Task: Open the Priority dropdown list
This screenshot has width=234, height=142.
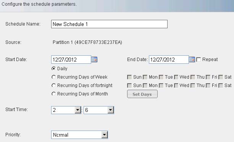Action: click(105, 135)
